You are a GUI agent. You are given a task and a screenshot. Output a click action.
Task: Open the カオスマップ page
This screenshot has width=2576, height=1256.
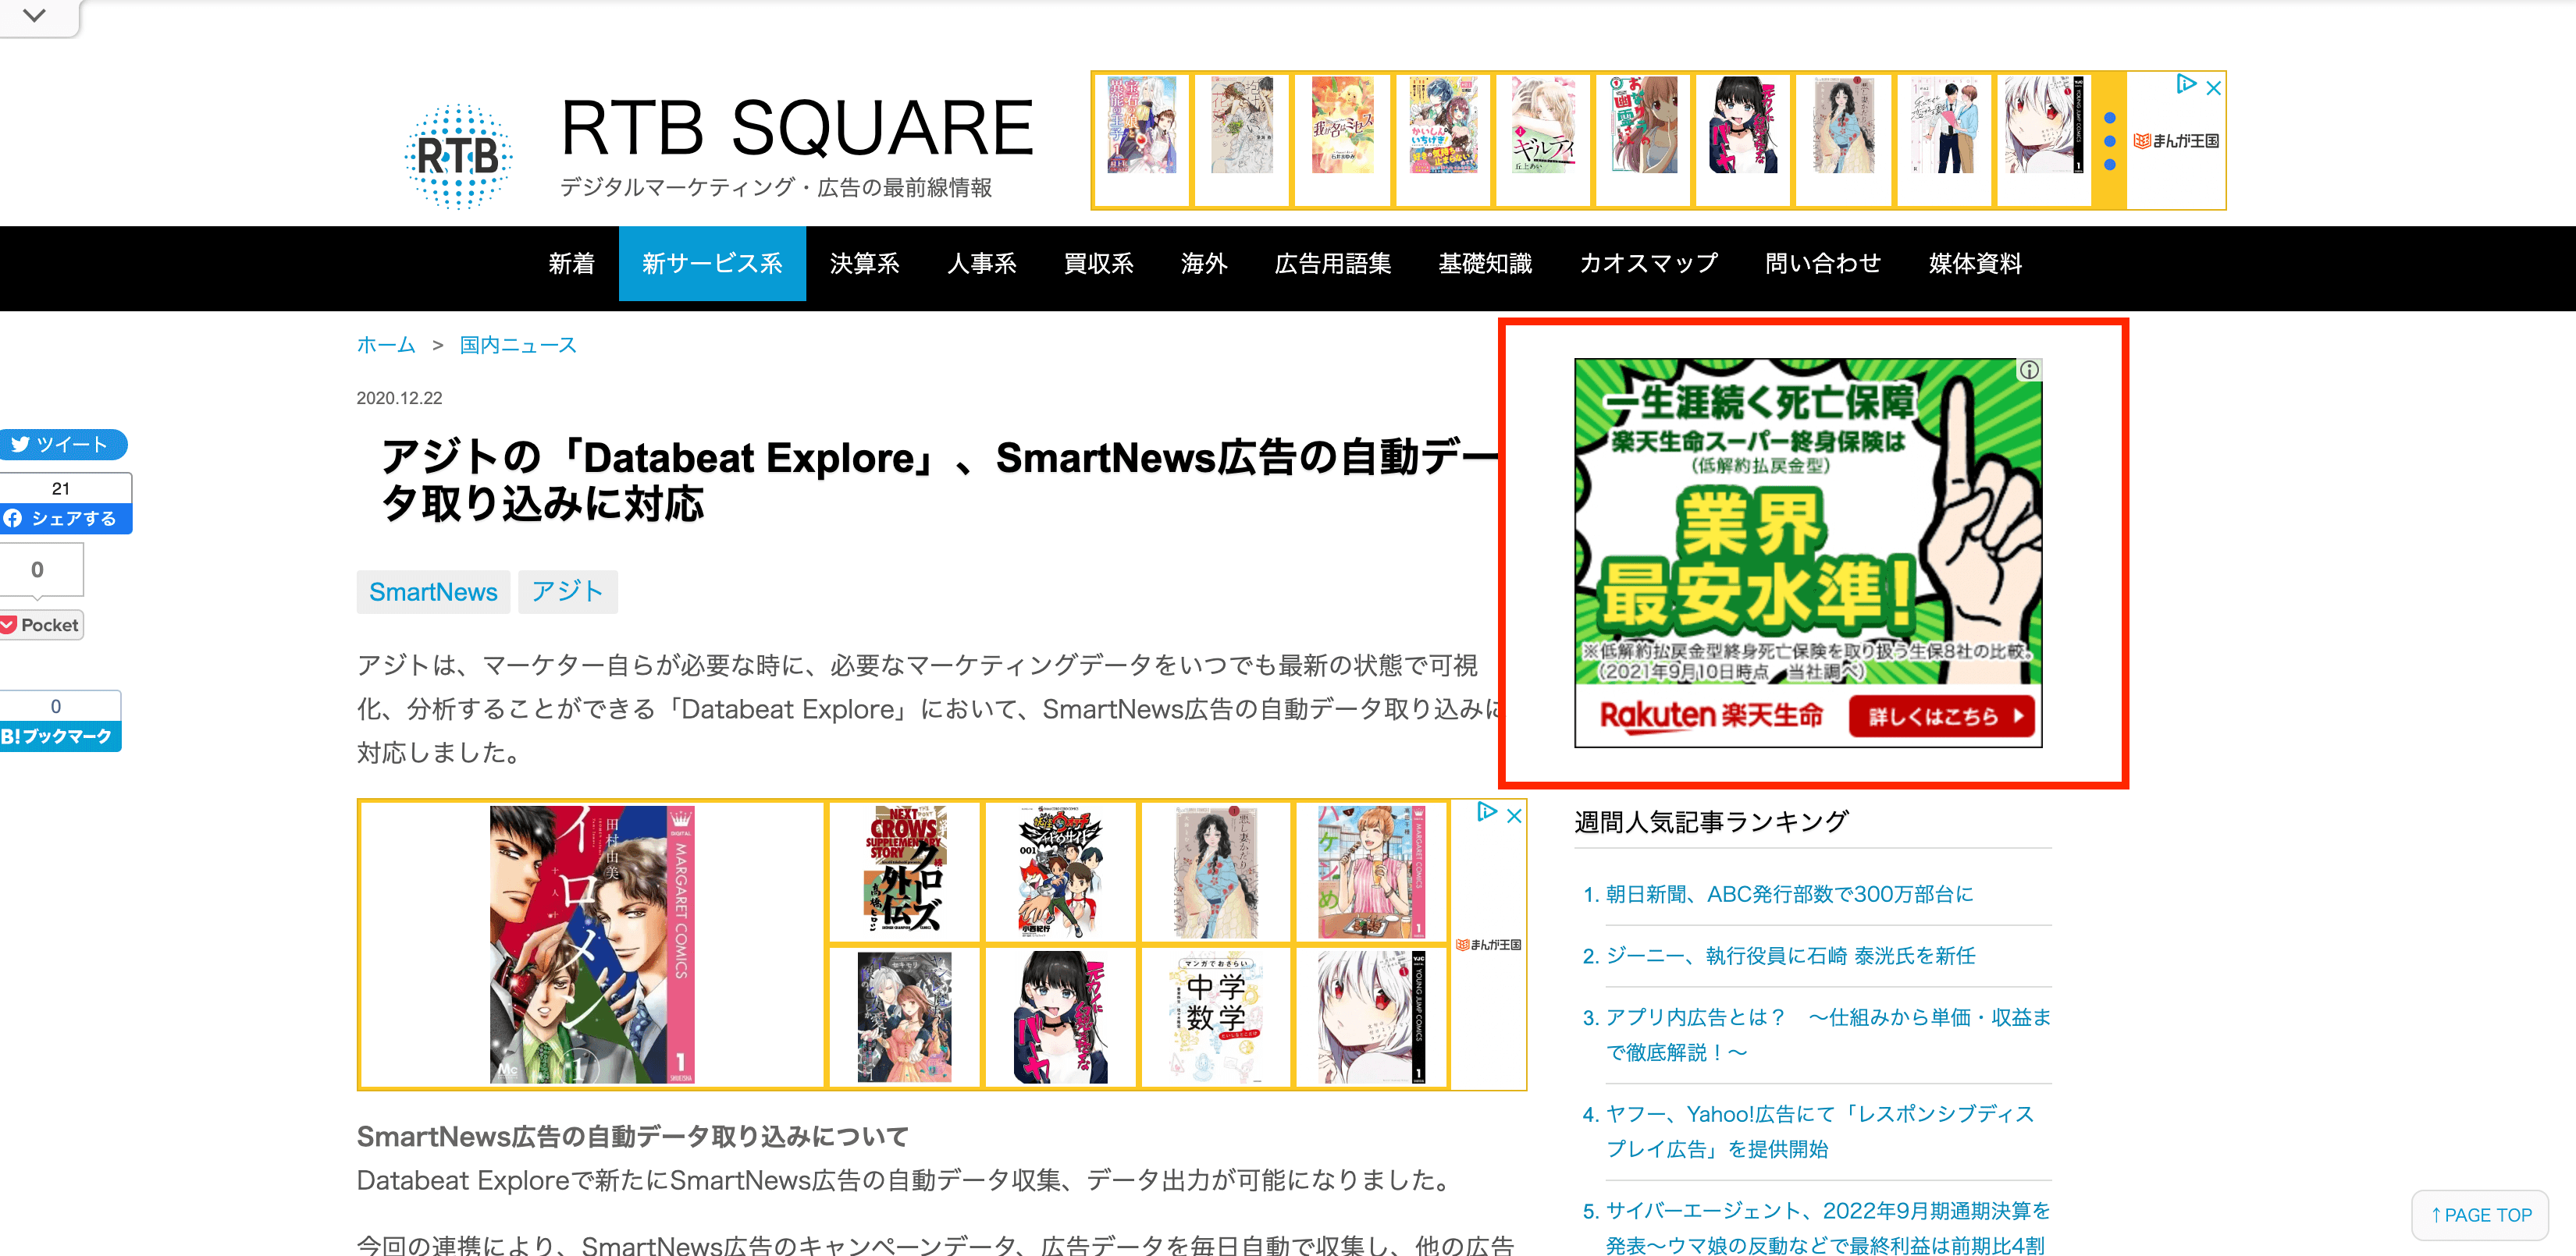point(1648,264)
